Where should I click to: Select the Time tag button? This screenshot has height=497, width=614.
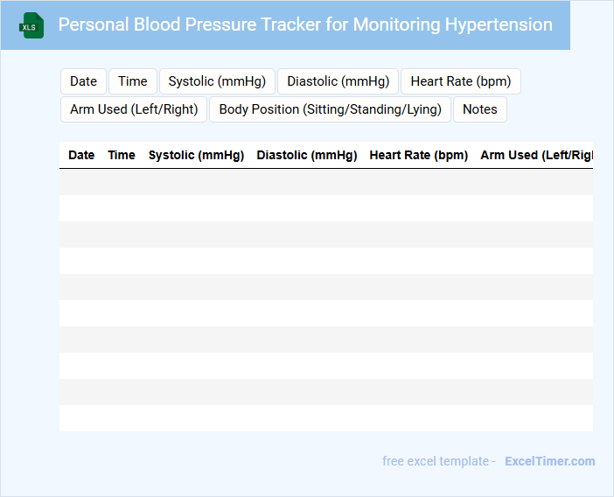point(133,81)
